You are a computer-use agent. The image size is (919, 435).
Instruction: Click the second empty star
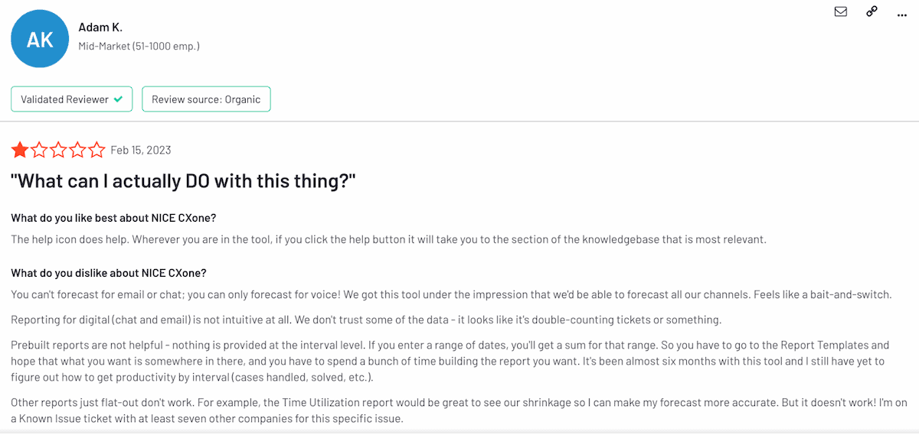(x=39, y=150)
